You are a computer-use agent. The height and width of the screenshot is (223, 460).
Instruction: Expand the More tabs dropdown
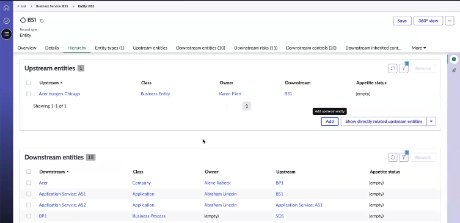pos(418,48)
